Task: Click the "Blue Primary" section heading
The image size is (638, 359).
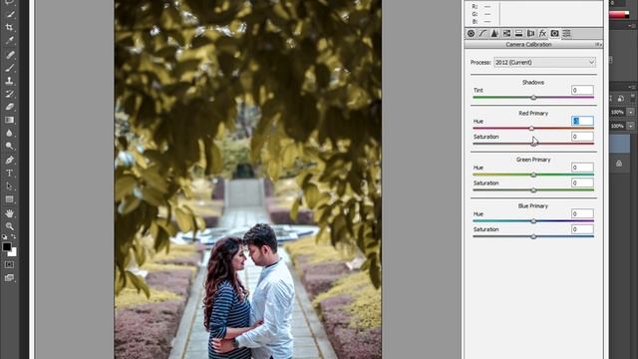Action: pyautogui.click(x=533, y=206)
